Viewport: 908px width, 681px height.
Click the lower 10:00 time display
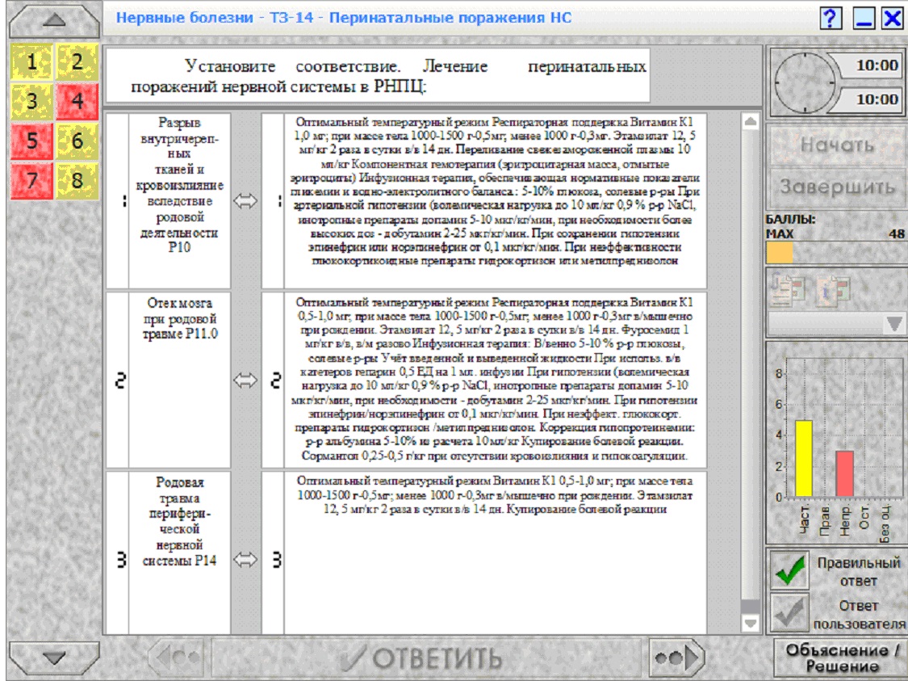pos(870,99)
